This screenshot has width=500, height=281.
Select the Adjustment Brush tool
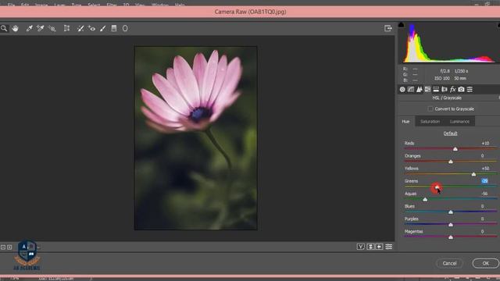(102, 28)
